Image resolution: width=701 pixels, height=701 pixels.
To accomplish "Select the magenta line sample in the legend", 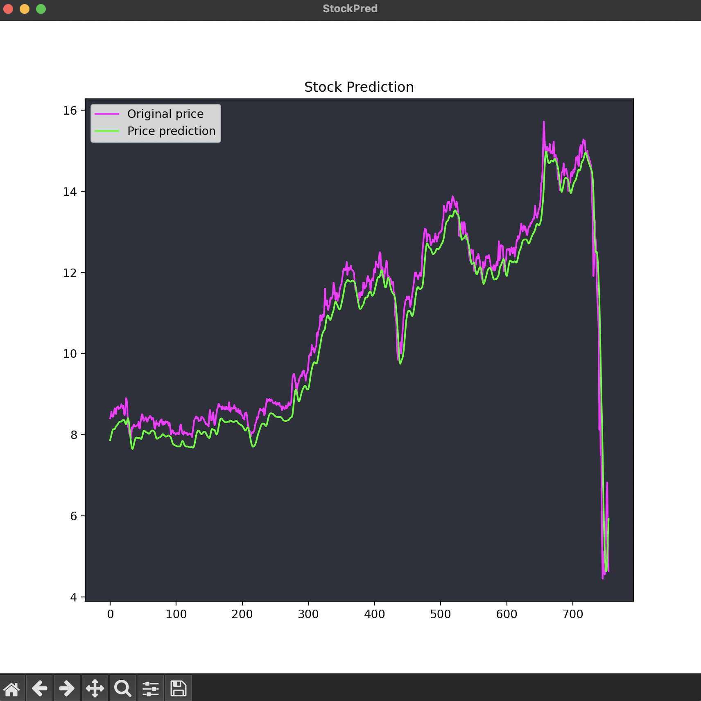I will pyautogui.click(x=107, y=114).
